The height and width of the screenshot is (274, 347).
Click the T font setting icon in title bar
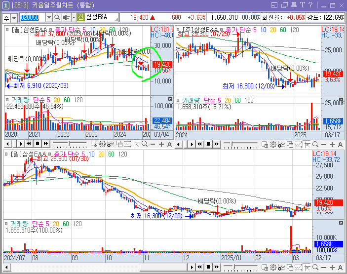pos(303,5)
